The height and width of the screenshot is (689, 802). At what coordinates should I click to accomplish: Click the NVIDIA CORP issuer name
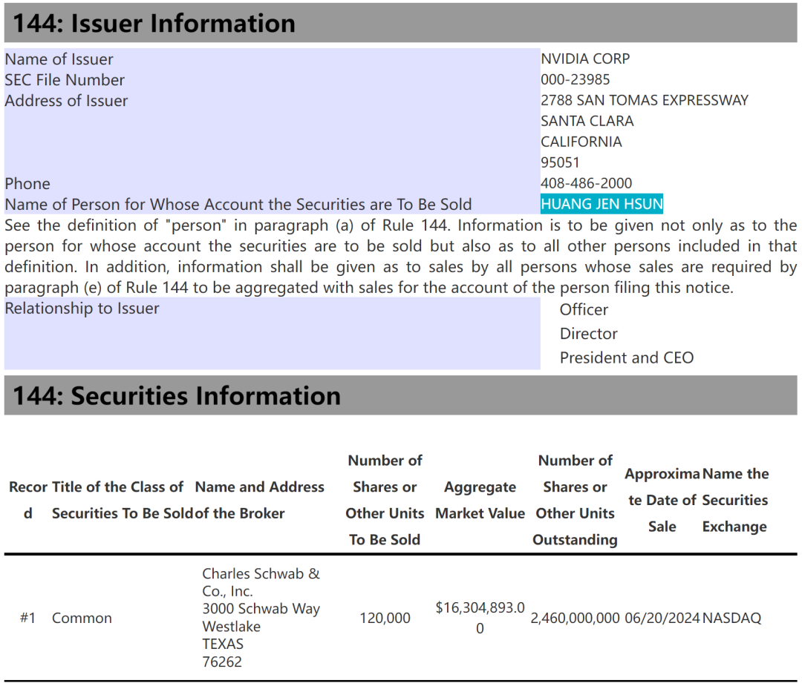[585, 59]
